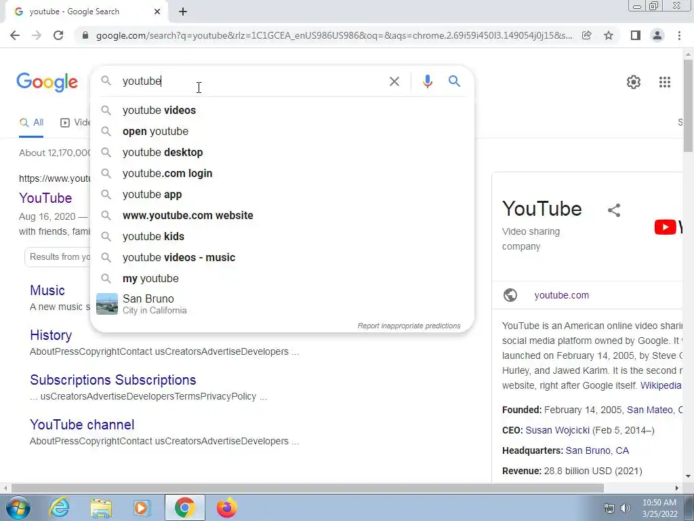
Task: Select the 'open youtube' suggestion
Action: click(282, 132)
